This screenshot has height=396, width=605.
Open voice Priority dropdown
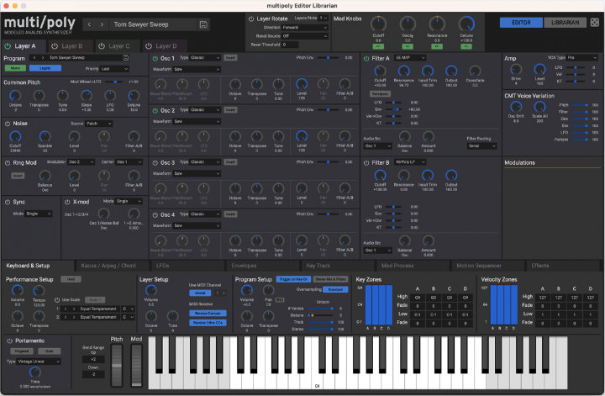114,69
